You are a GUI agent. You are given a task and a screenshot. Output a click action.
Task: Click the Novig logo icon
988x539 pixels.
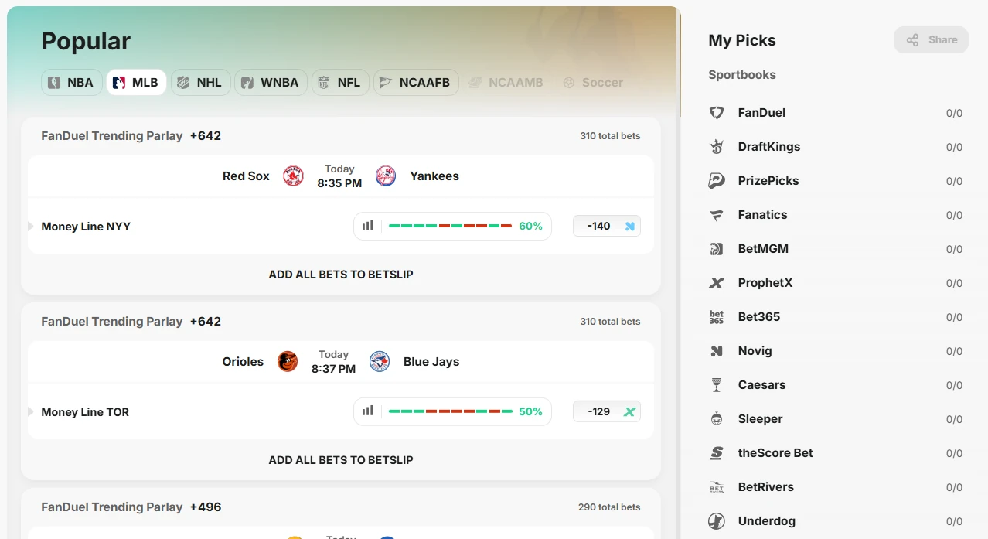tap(717, 351)
